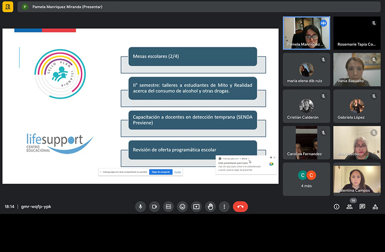Open the activities icon
Viewport: 385px width, 252px height.
(375, 207)
